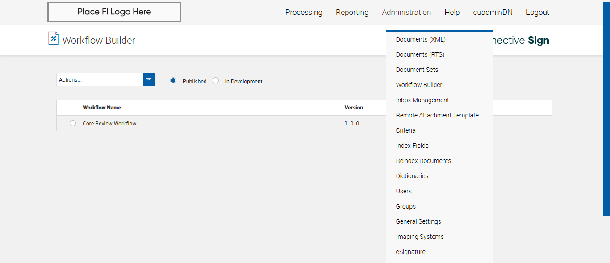The width and height of the screenshot is (610, 263).
Task: Go to Inbox Management
Action: coord(422,100)
